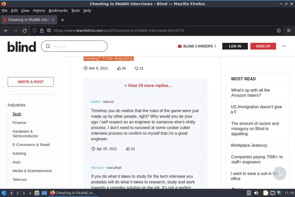This screenshot has width=295, height=197.
Task: Click the removable media tray icon
Action: pyautogui.click(x=249, y=193)
